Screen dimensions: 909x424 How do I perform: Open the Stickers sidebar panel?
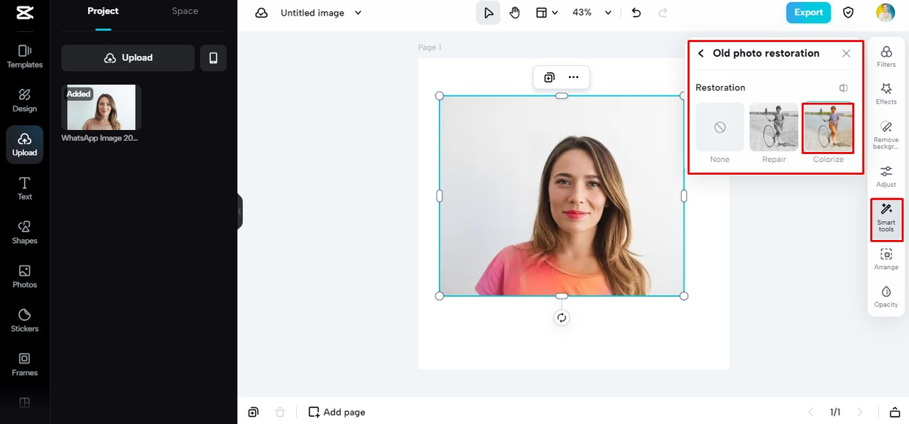tap(25, 321)
